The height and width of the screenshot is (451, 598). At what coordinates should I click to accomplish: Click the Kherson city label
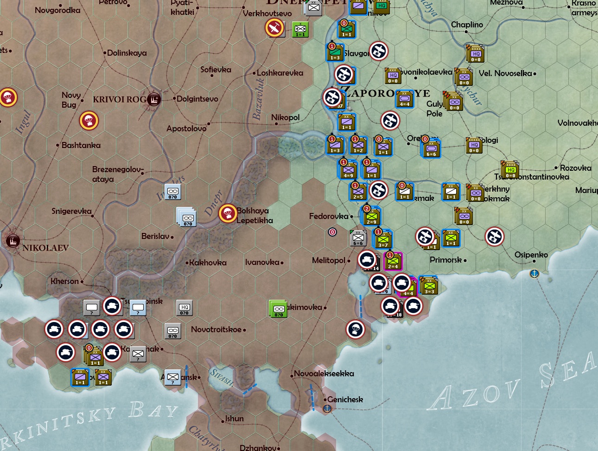click(x=64, y=281)
